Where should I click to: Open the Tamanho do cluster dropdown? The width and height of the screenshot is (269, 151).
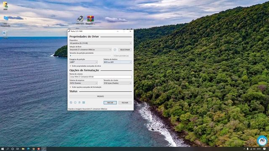(x=118, y=83)
